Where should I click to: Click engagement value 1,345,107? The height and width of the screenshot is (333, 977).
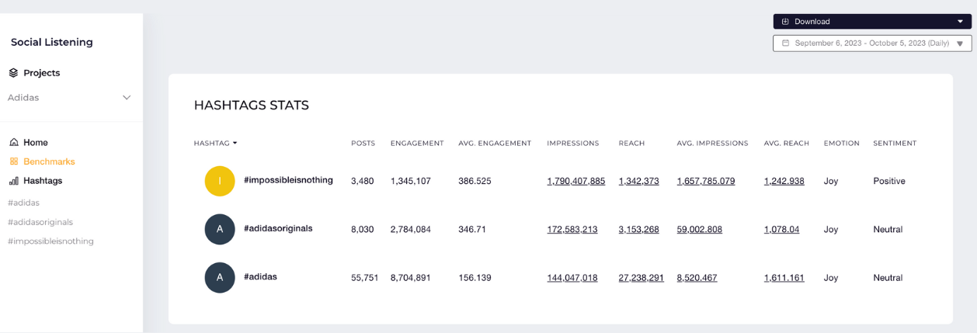(411, 182)
